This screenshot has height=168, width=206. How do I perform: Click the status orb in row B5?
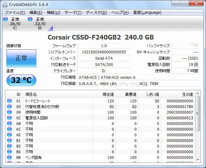pos(9,146)
